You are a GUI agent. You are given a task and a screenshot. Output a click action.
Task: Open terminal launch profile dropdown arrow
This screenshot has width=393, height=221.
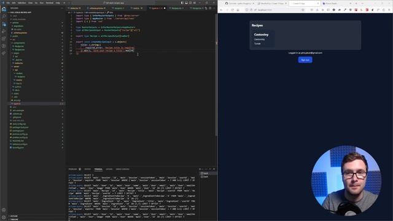point(203,169)
